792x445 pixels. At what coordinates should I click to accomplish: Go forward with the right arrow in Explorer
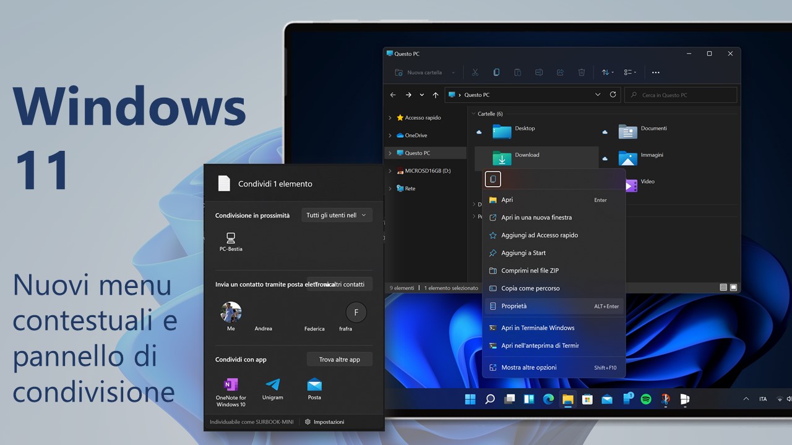(x=408, y=95)
